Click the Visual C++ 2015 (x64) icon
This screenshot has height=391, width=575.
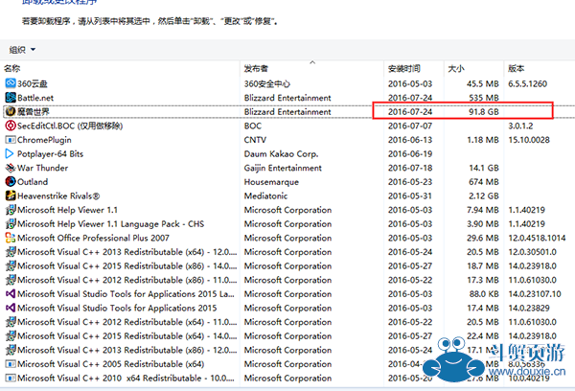[11, 336]
